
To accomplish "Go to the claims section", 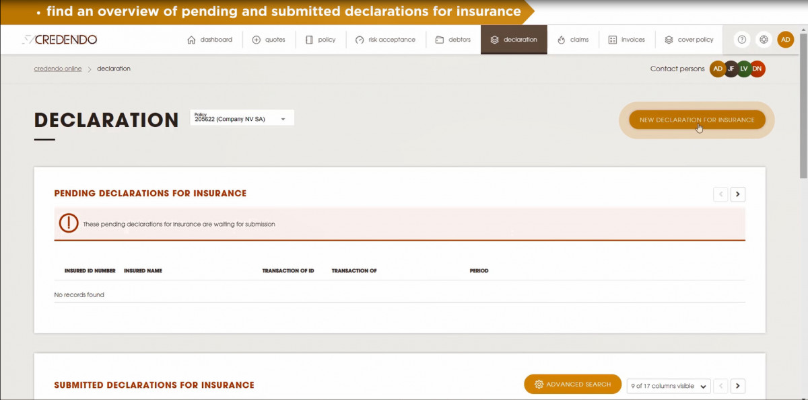I will tap(573, 40).
